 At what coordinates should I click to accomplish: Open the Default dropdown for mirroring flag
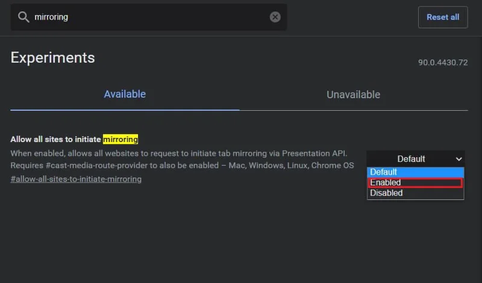click(416, 159)
